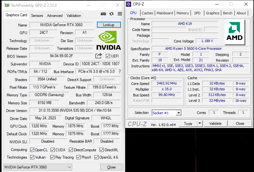Switch to the Validation tab in GPU-Z
This screenshot has height=172, width=254.
74,16
